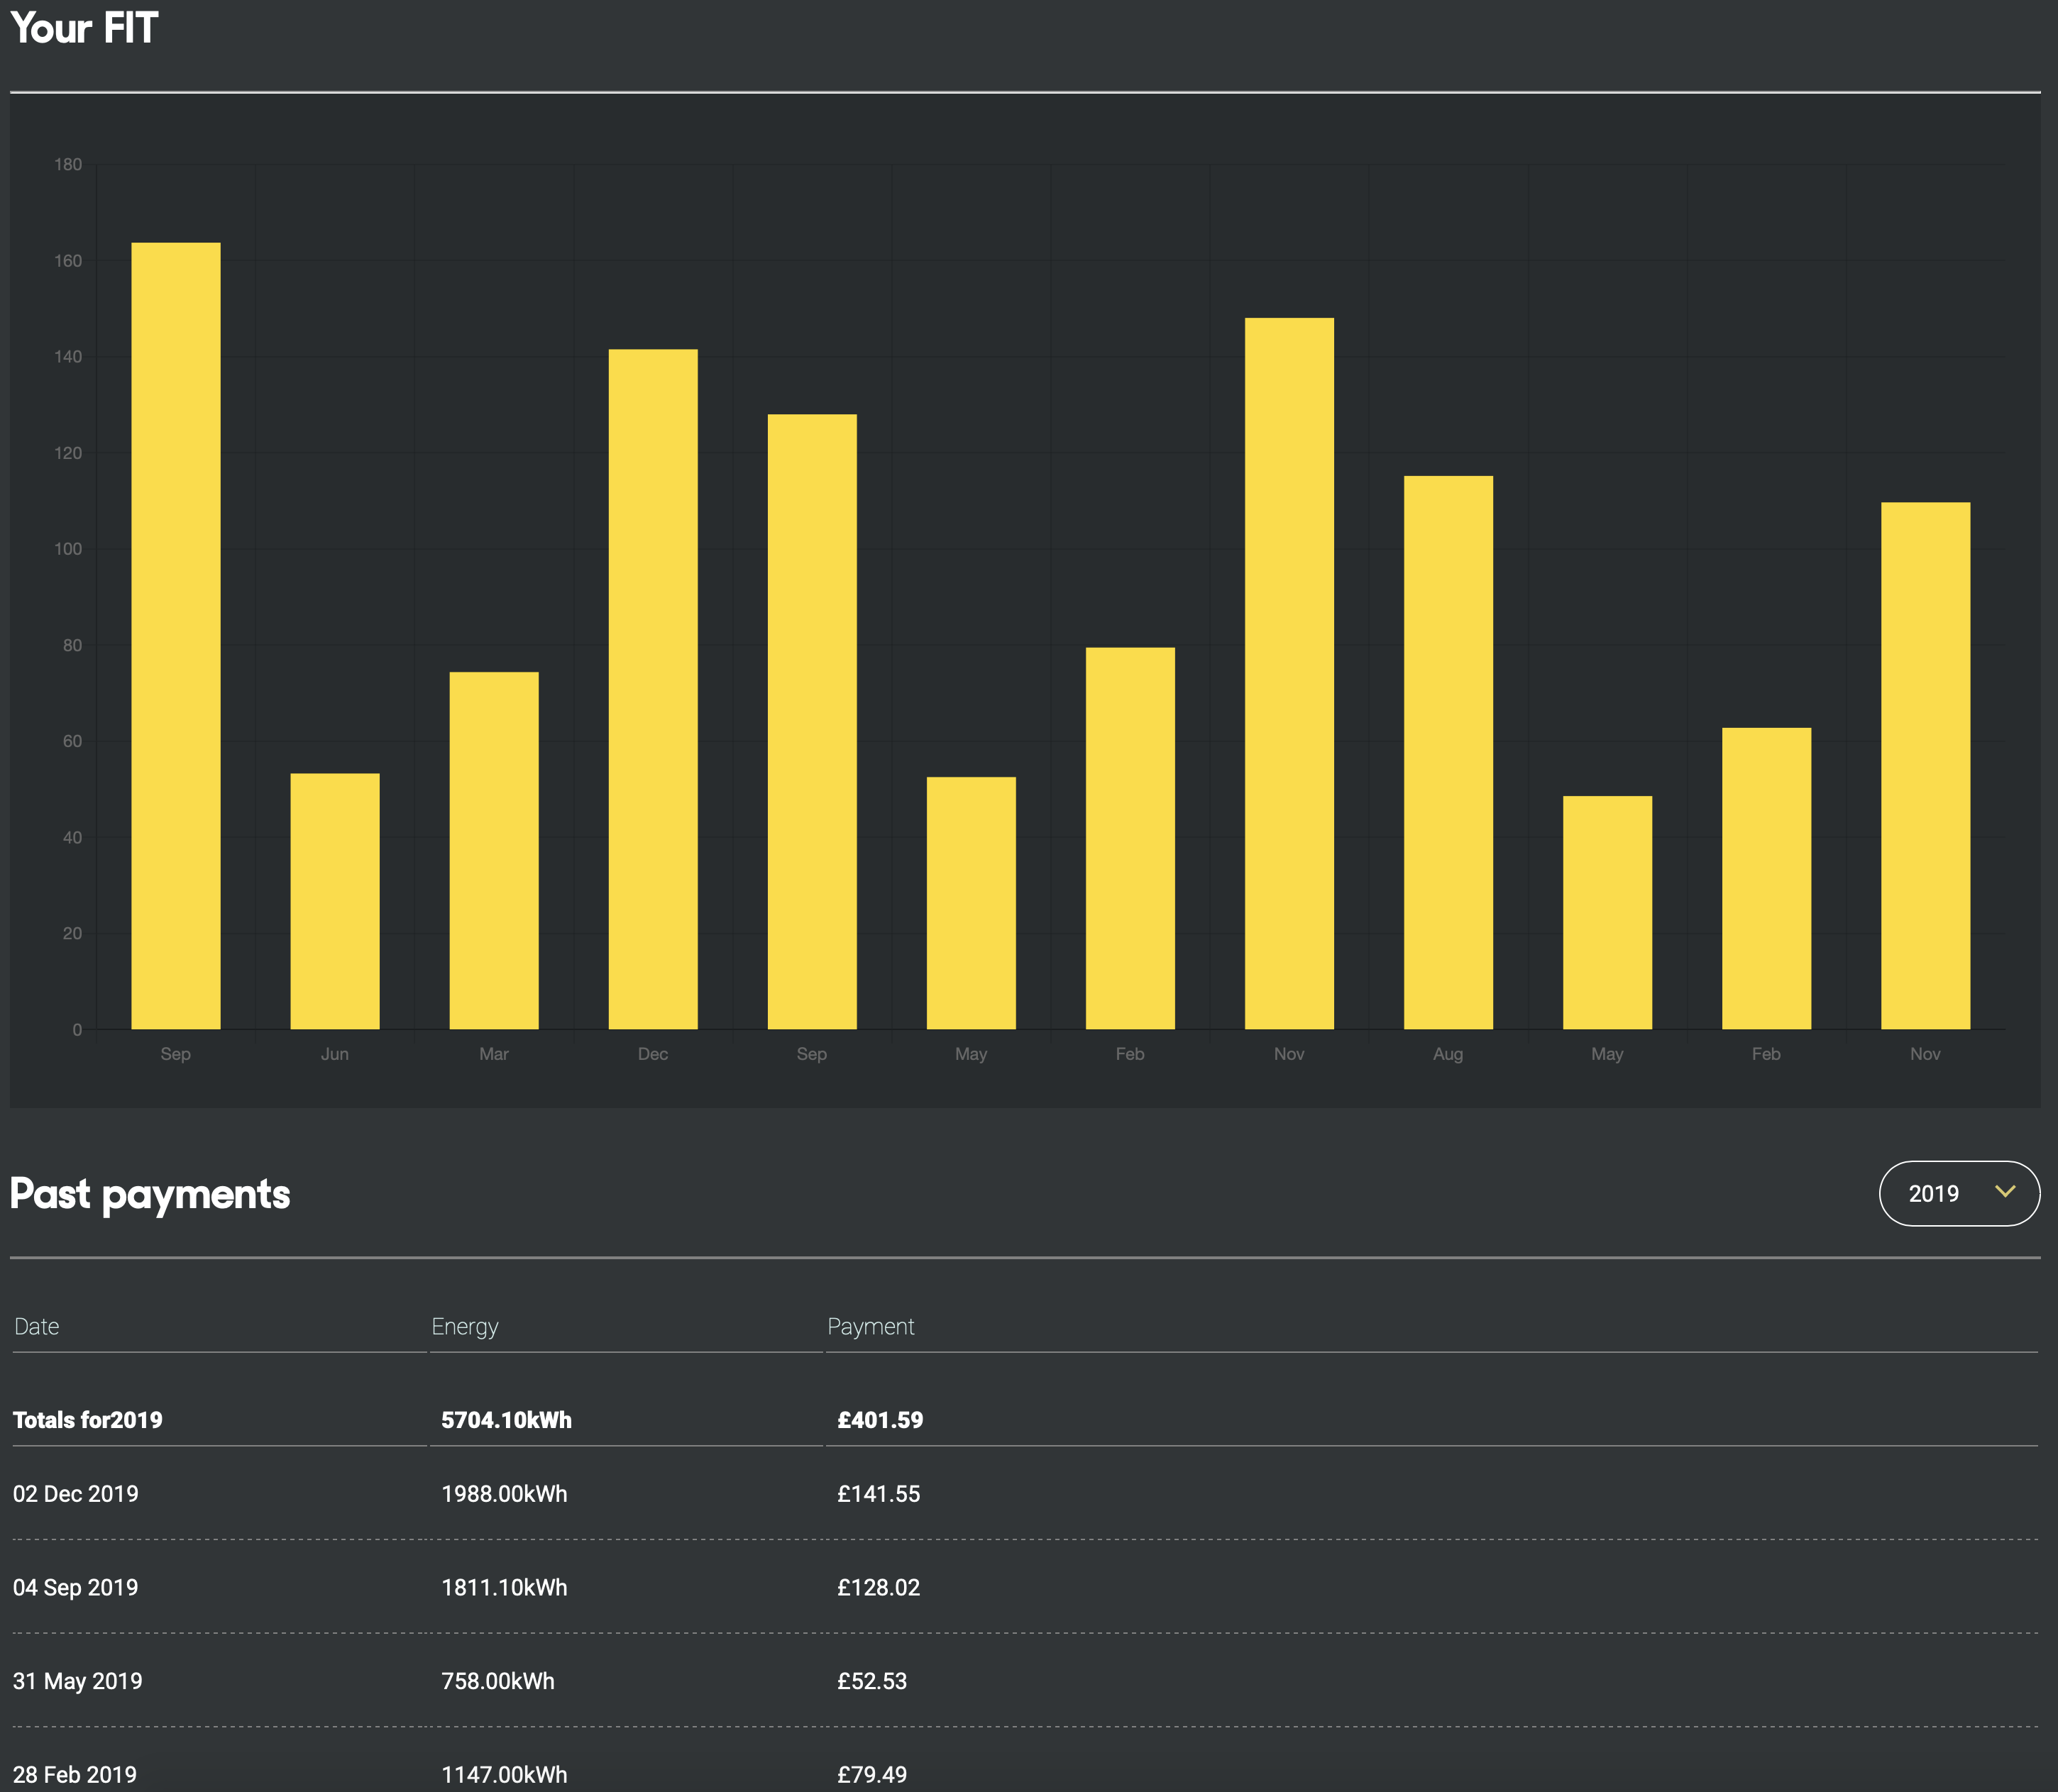The image size is (2058, 1792).
Task: Click the '£128.02' payment value
Action: pyautogui.click(x=879, y=1588)
